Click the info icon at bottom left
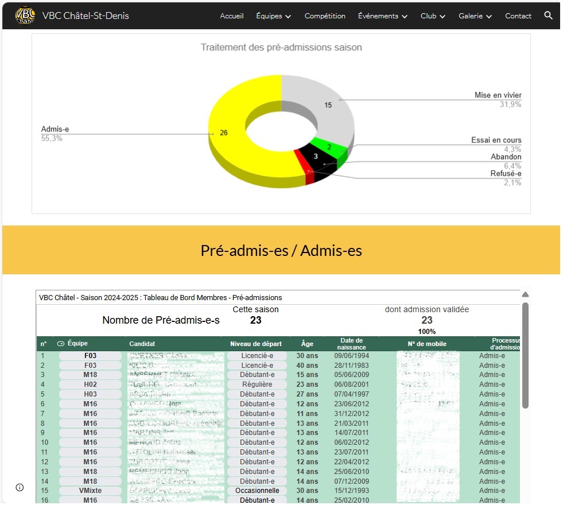Viewport: 563px width, 505px height. point(20,487)
